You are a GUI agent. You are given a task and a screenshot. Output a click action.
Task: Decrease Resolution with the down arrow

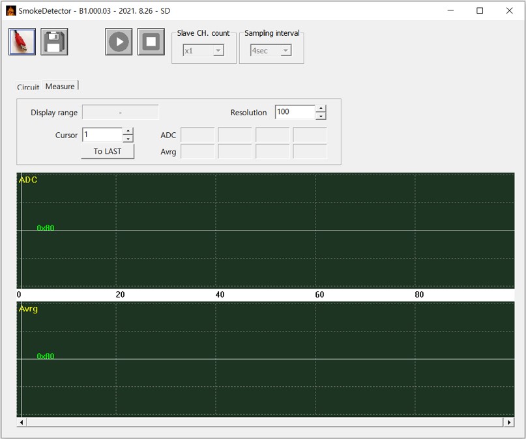[x=321, y=116]
